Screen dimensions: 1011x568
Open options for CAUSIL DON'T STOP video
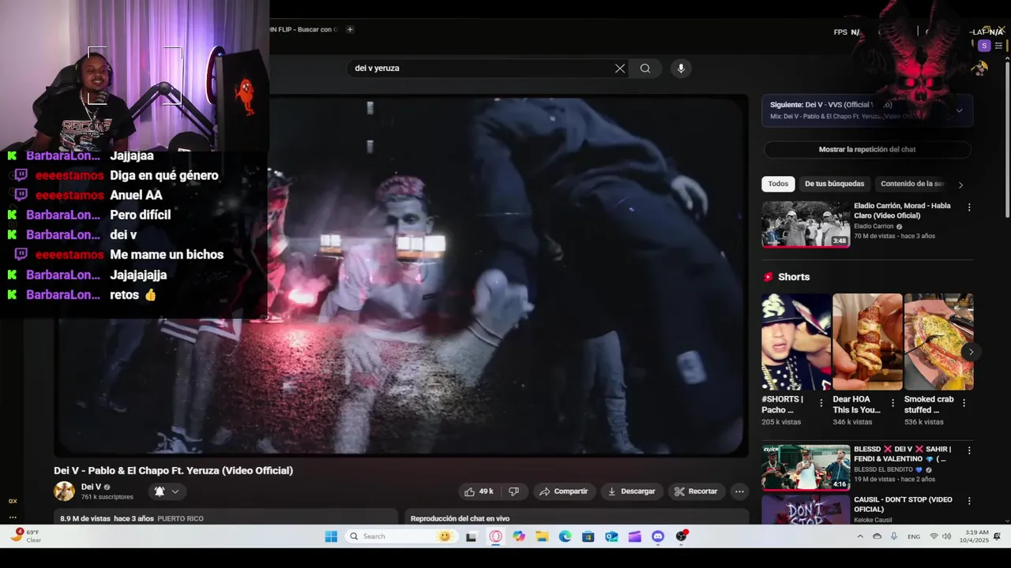(x=969, y=501)
